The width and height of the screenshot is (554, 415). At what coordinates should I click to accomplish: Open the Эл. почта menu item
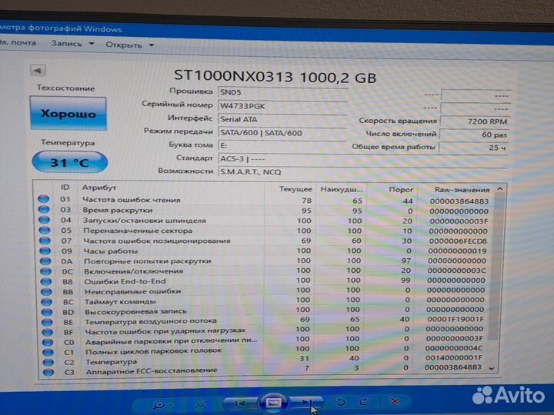18,42
